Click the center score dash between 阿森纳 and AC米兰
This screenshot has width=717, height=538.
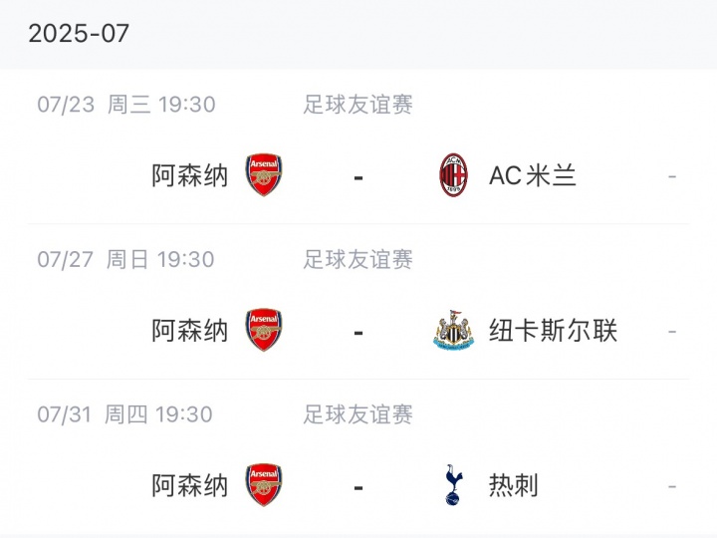[x=358, y=177]
